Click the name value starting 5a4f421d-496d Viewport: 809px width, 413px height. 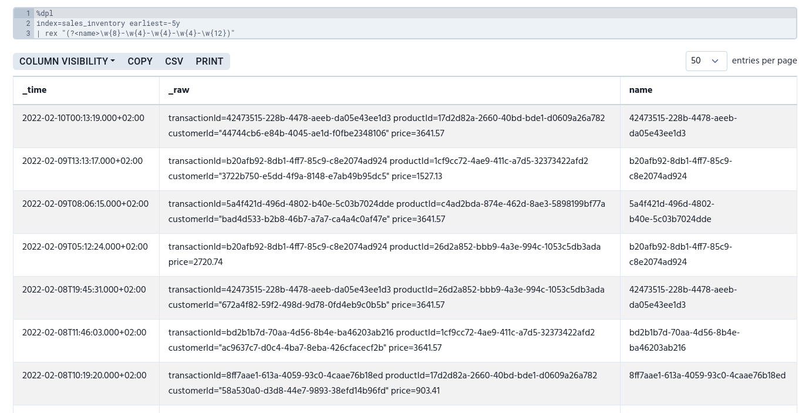(671, 212)
